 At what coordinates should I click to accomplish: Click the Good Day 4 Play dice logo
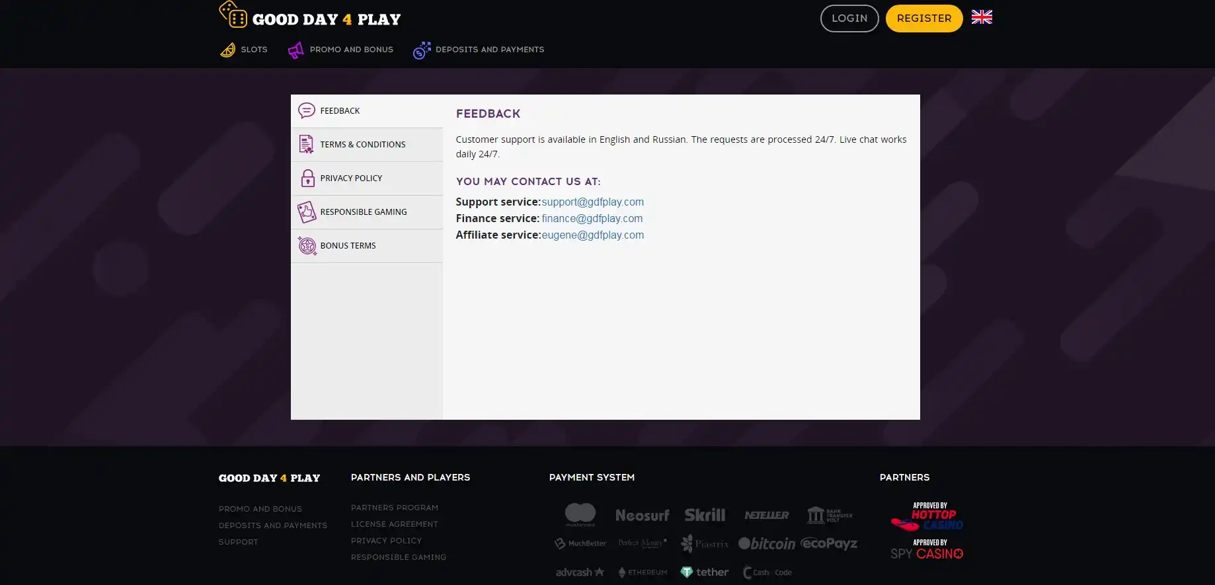click(233, 15)
